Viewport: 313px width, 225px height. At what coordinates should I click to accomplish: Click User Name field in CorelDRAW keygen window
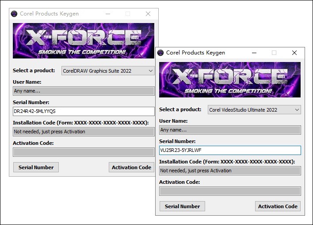point(84,91)
